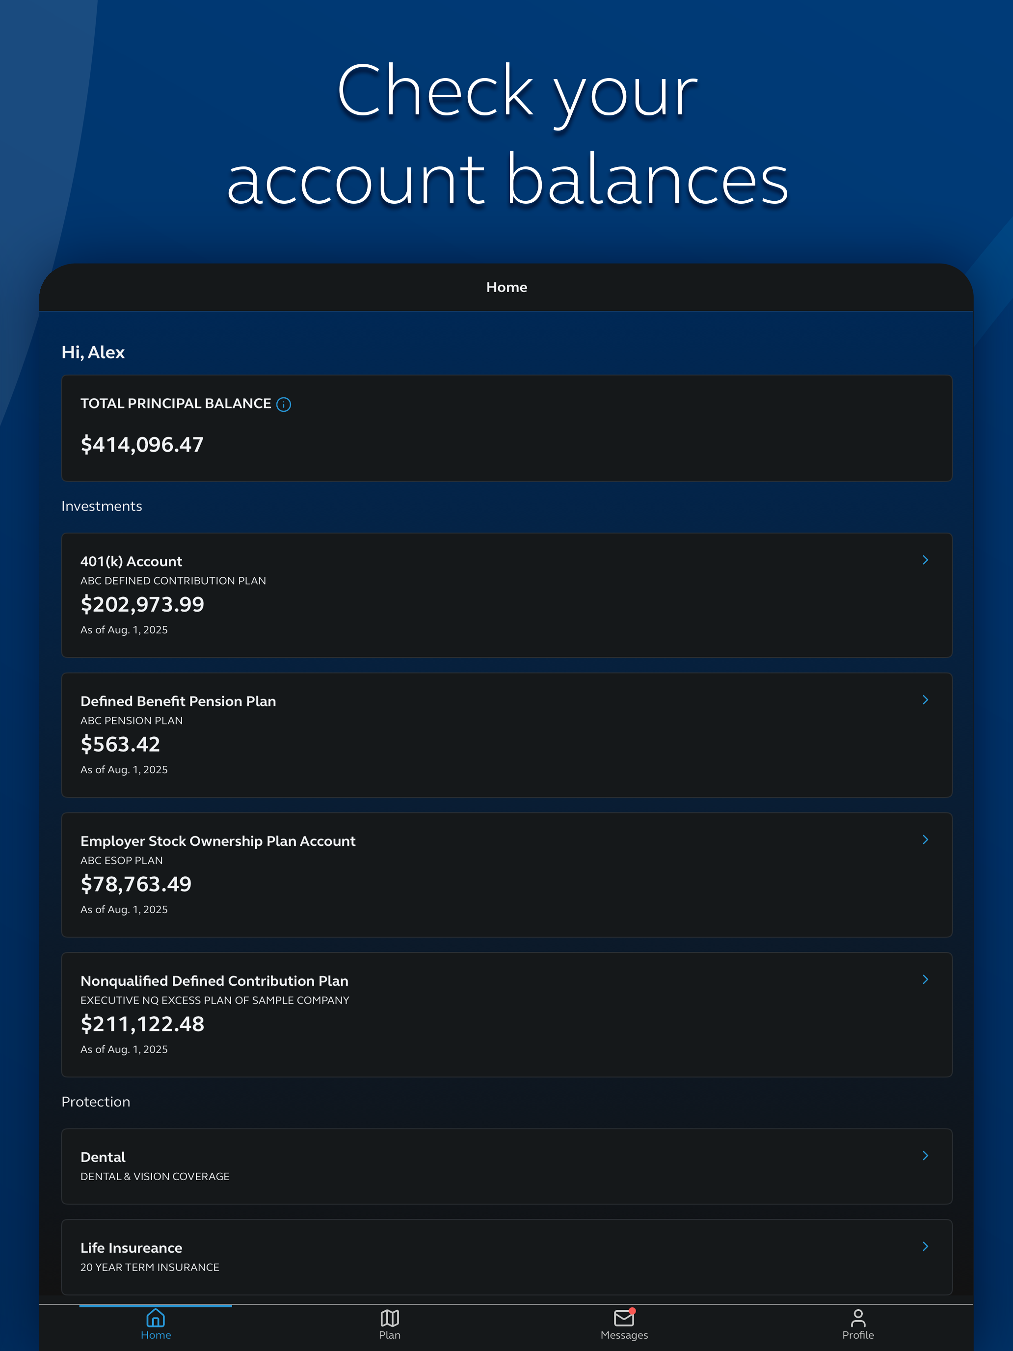Select the Investments section heading
Image resolution: width=1013 pixels, height=1351 pixels.
point(102,506)
